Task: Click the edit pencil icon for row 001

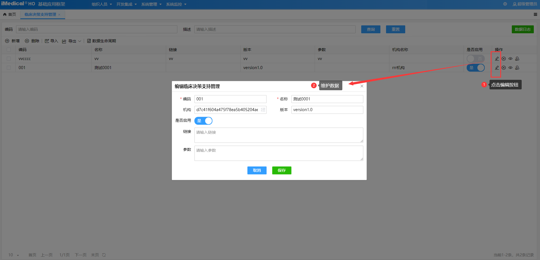Action: [497, 68]
